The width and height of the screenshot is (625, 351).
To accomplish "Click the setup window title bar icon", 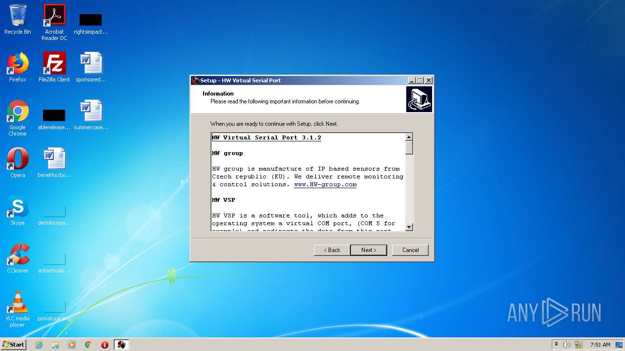I will point(195,80).
